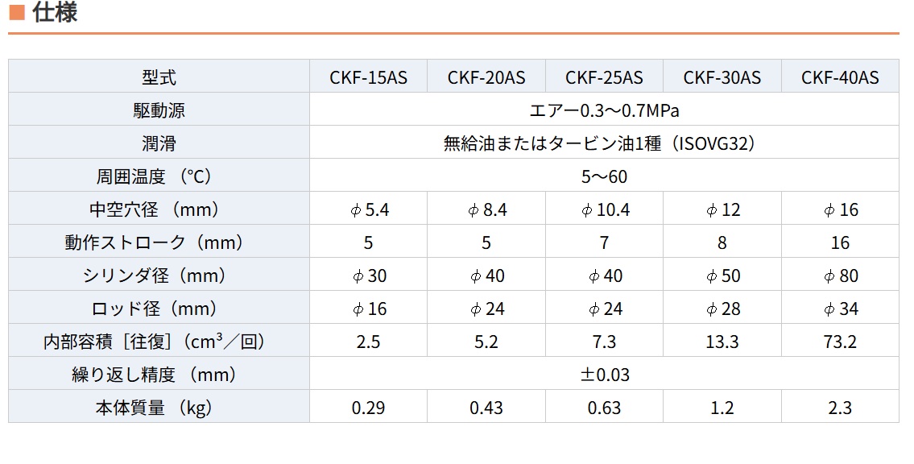Image resolution: width=914 pixels, height=464 pixels.
Task: Click the 潤滑 row label
Action: tap(159, 143)
